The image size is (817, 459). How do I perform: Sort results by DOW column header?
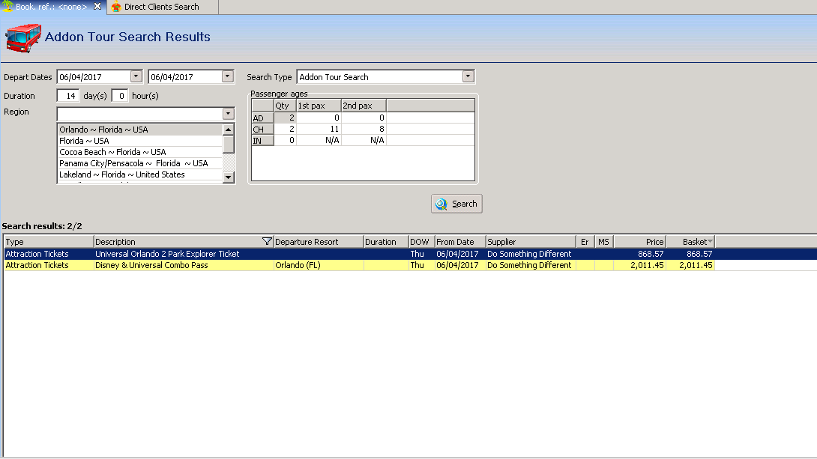click(421, 241)
